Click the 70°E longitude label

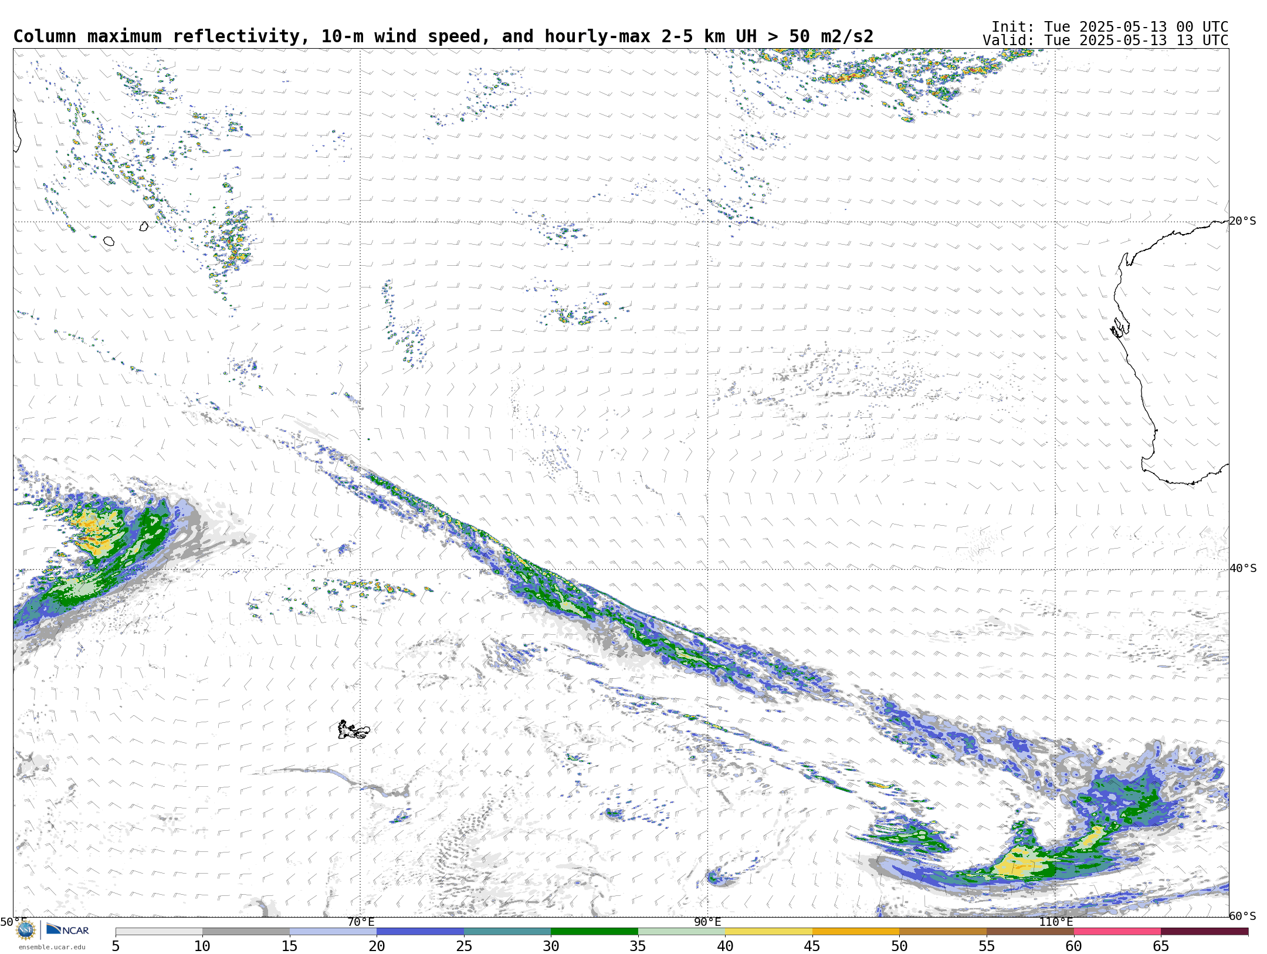coord(361,922)
